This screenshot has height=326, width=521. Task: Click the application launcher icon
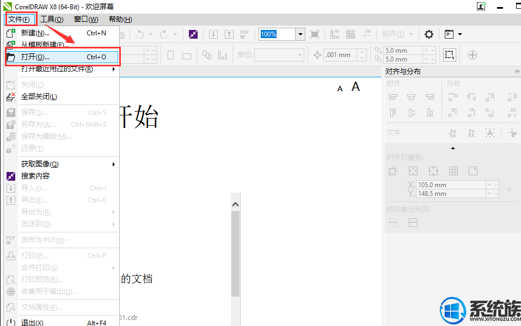click(449, 34)
